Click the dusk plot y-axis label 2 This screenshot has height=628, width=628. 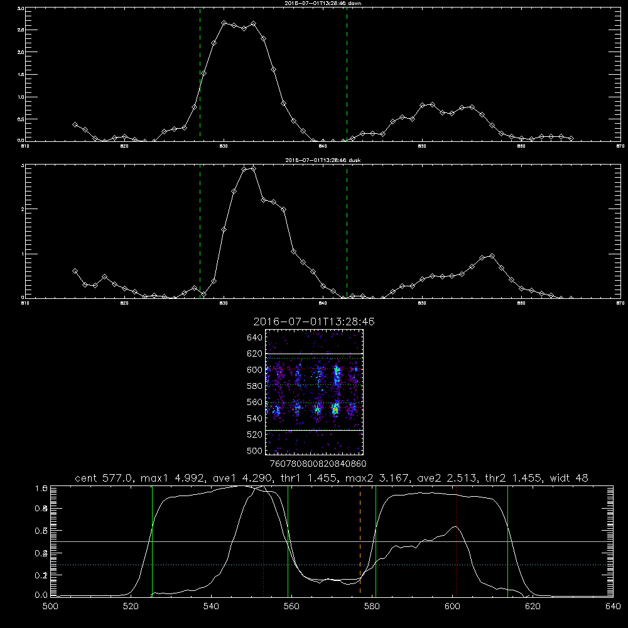[23, 209]
